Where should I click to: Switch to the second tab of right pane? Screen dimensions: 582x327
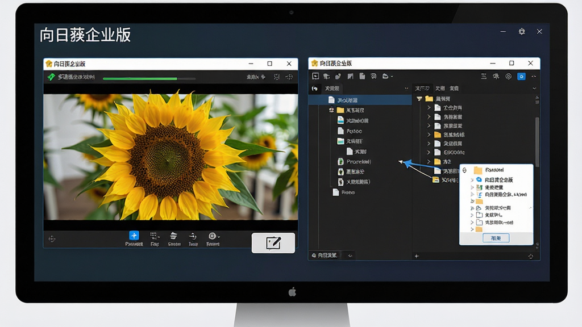440,88
